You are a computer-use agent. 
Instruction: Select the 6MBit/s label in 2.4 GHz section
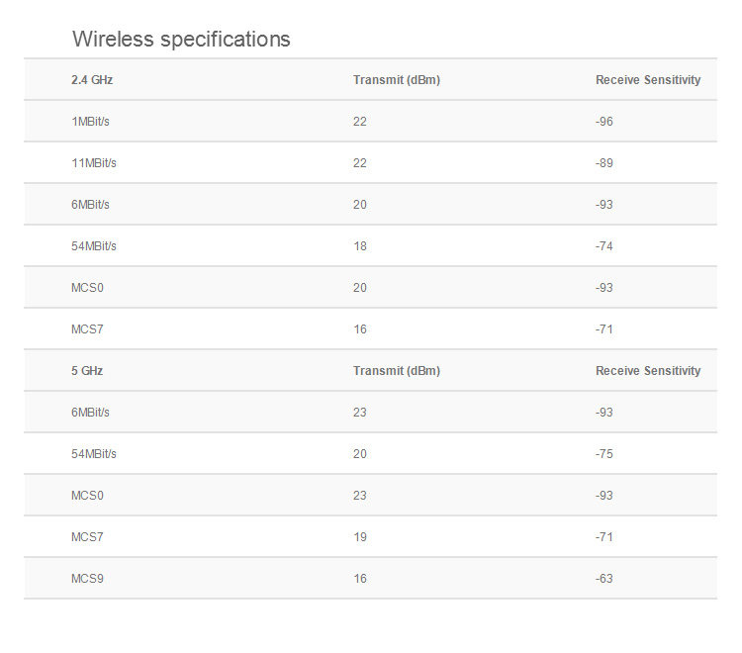point(90,205)
